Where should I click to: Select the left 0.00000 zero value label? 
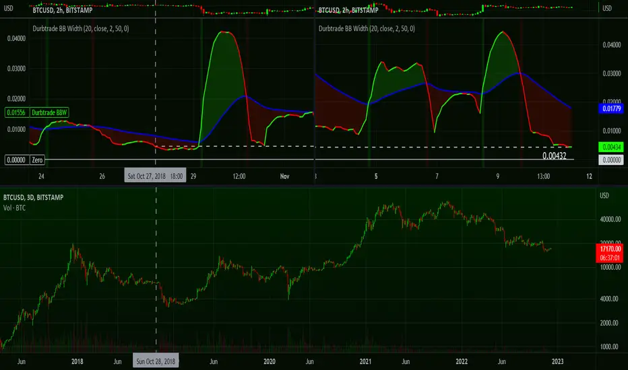[x=17, y=160]
